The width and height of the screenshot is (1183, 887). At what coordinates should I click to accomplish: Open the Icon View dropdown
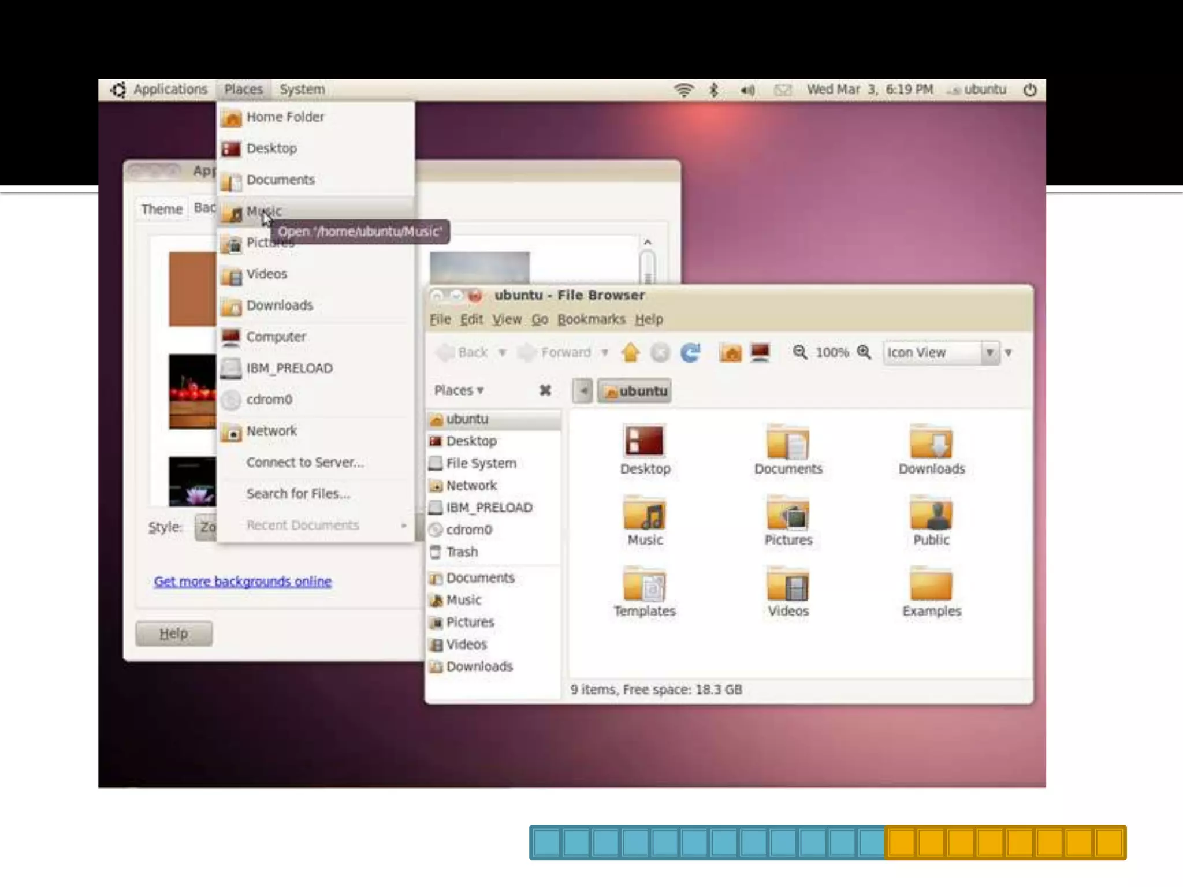(x=989, y=352)
